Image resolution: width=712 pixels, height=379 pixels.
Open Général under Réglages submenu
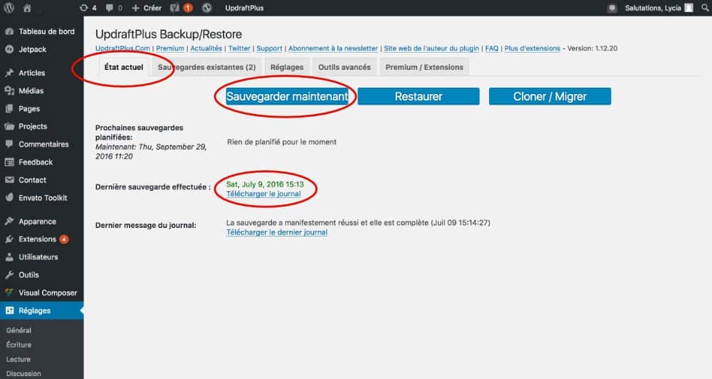pos(19,331)
